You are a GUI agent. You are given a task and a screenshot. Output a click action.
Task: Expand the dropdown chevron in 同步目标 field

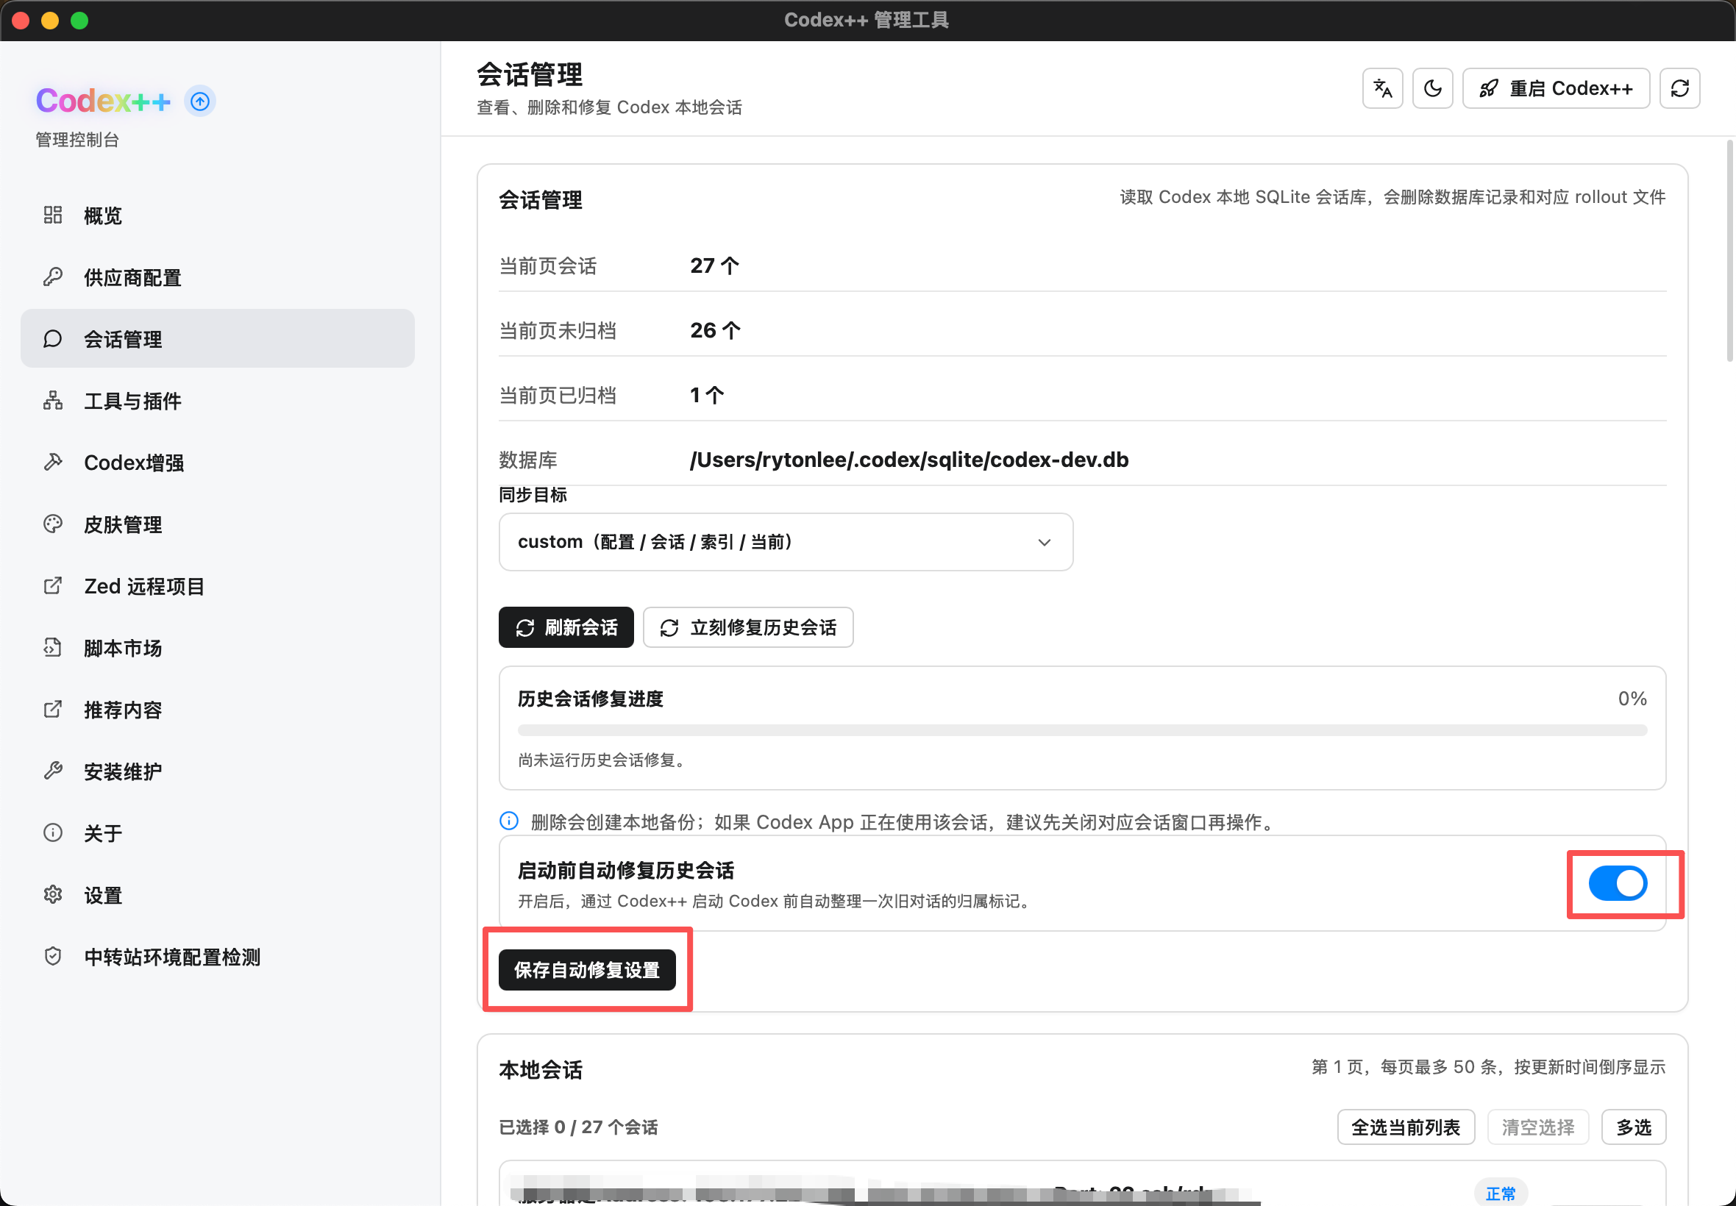[1045, 543]
